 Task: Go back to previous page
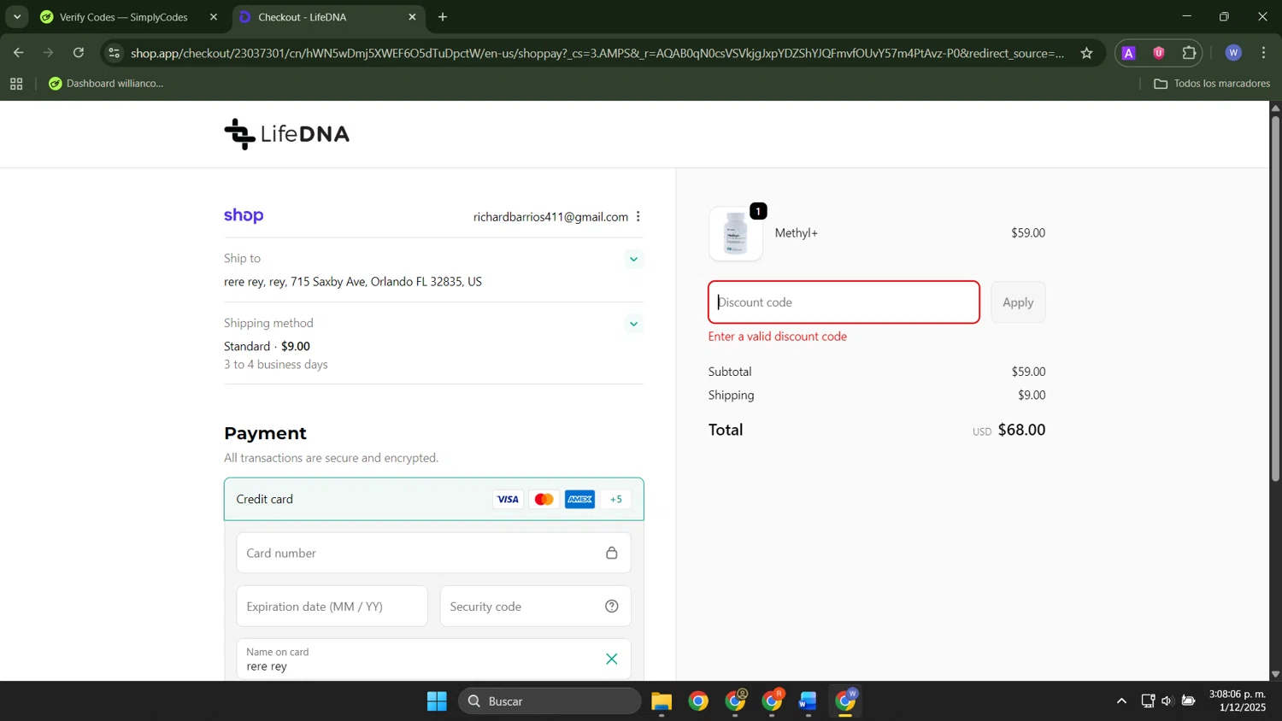pos(18,53)
